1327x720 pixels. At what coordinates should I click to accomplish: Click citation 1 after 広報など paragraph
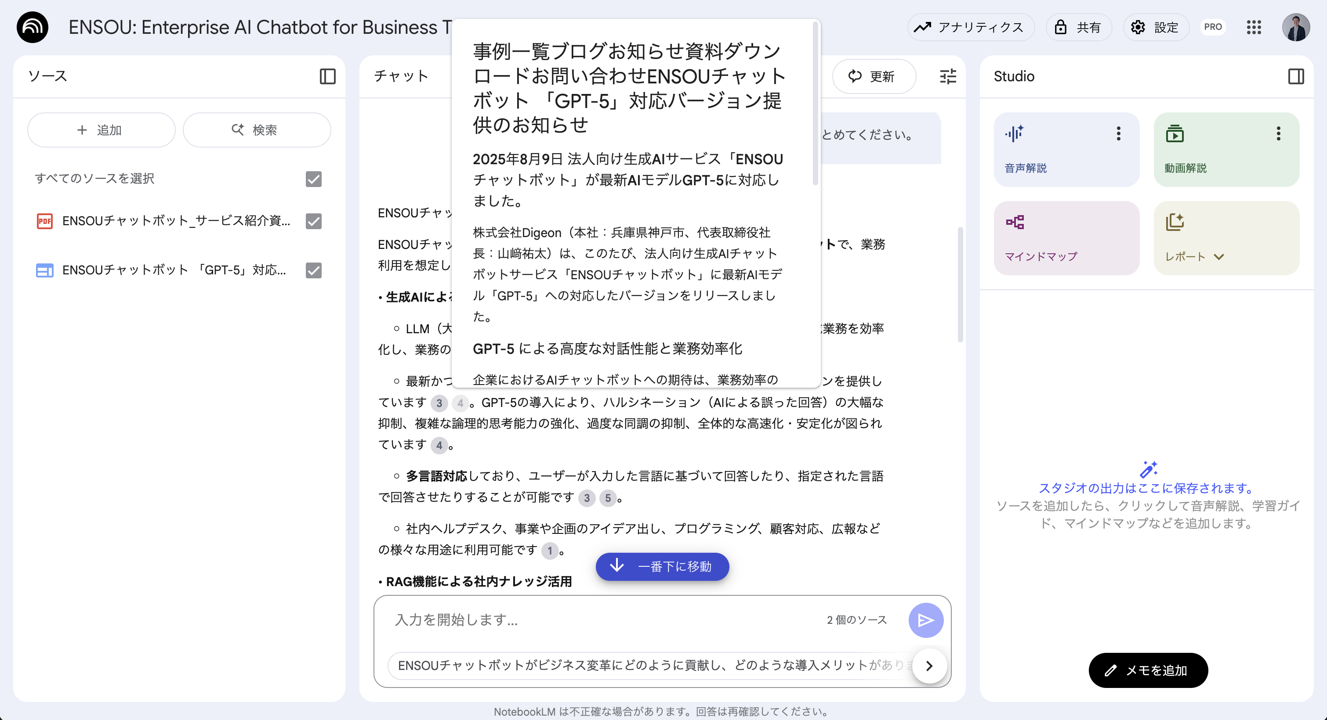550,551
